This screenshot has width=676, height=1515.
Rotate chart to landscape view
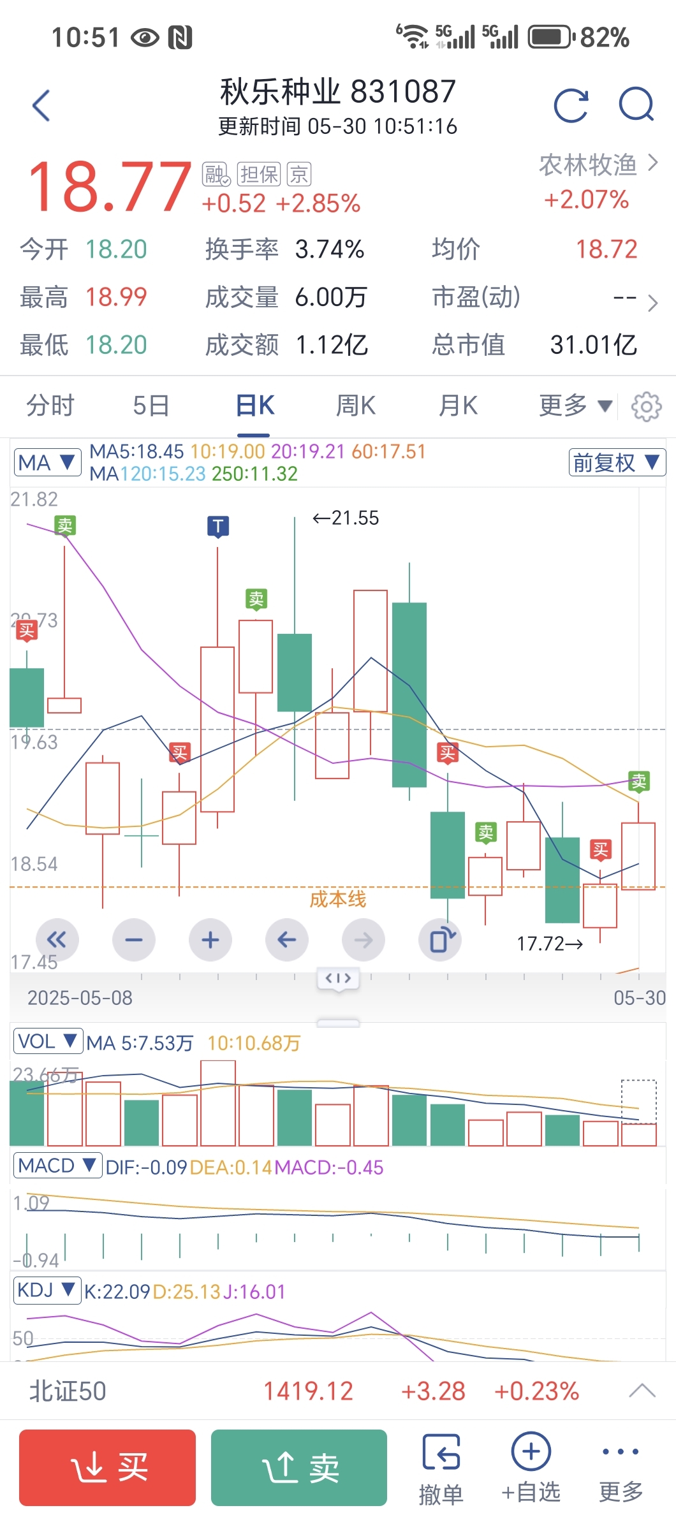tap(440, 940)
